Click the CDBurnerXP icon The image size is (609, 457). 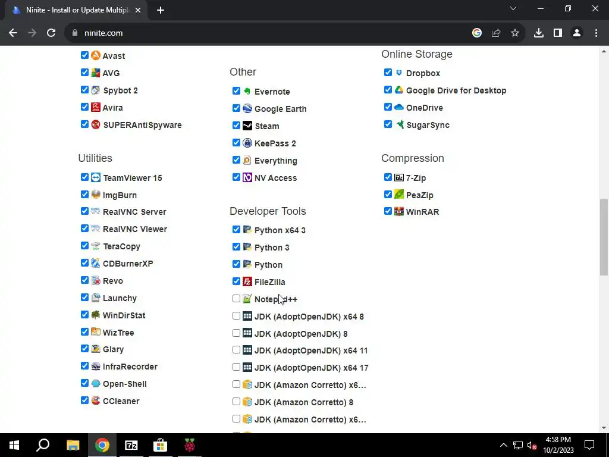click(96, 263)
